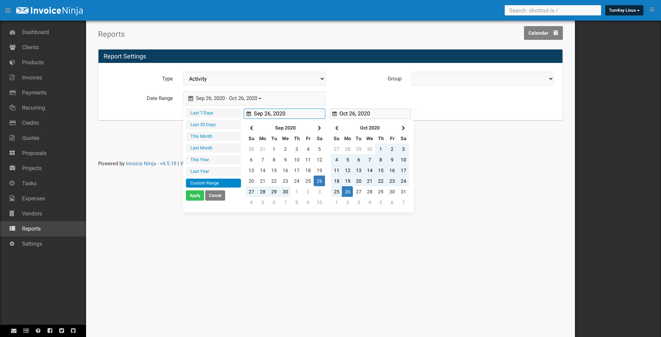
Task: Go to previous month in Sep 2020 calendar
Action: 251,128
